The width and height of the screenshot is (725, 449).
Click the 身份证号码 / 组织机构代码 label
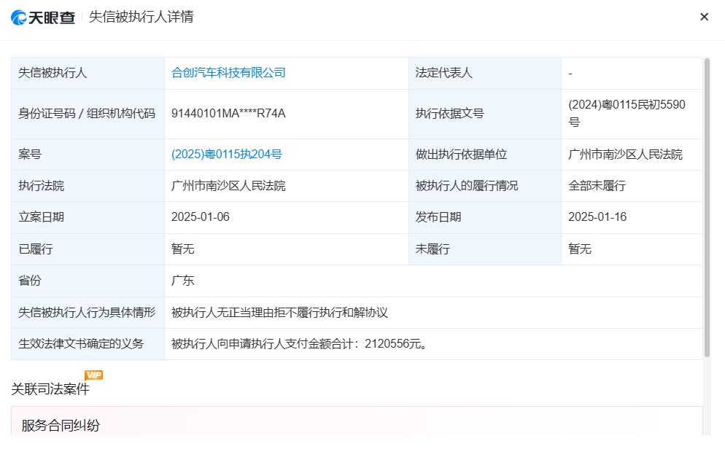click(87, 114)
